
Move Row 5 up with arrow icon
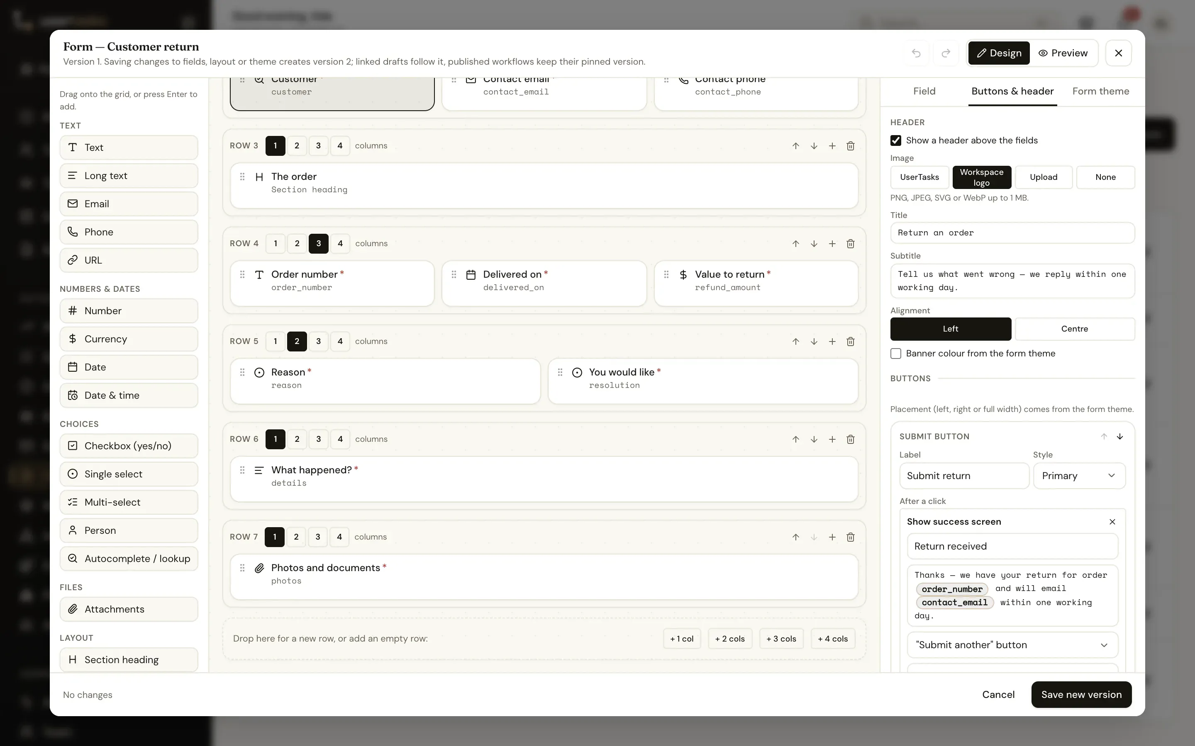(x=795, y=342)
